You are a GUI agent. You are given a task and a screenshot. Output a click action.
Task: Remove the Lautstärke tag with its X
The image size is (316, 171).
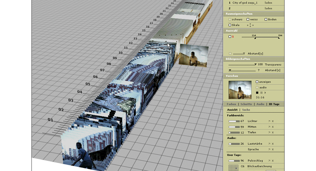273,144
